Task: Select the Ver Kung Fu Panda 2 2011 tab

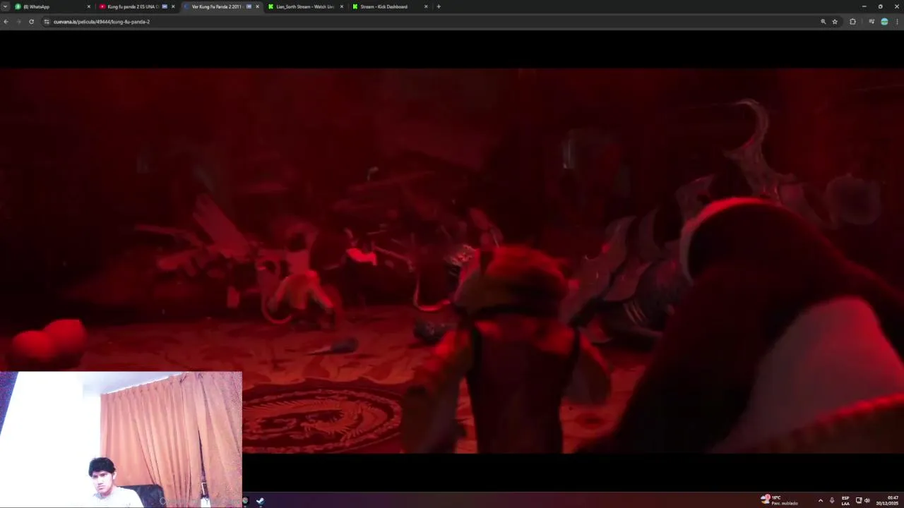Action: pyautogui.click(x=222, y=6)
